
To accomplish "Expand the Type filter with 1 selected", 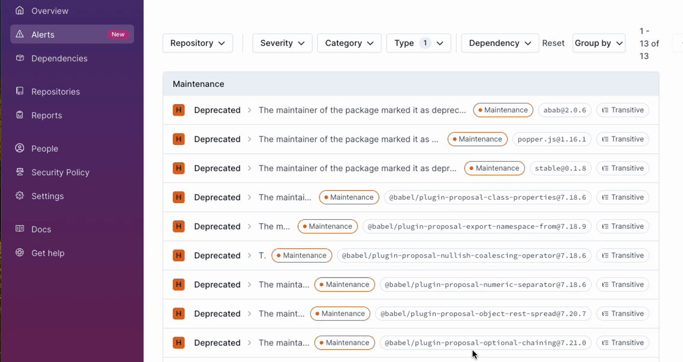I will pos(418,43).
